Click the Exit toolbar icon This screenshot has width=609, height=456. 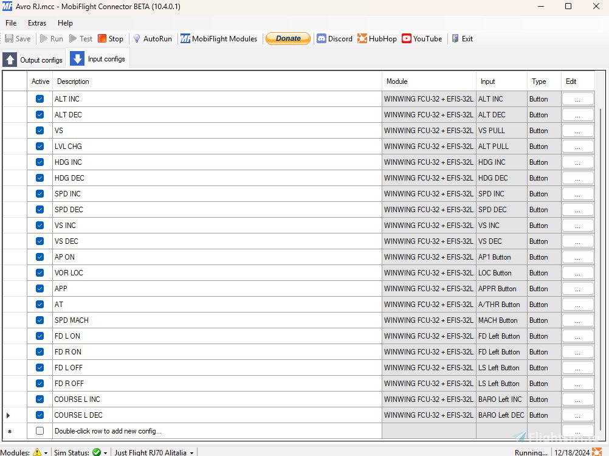click(455, 39)
